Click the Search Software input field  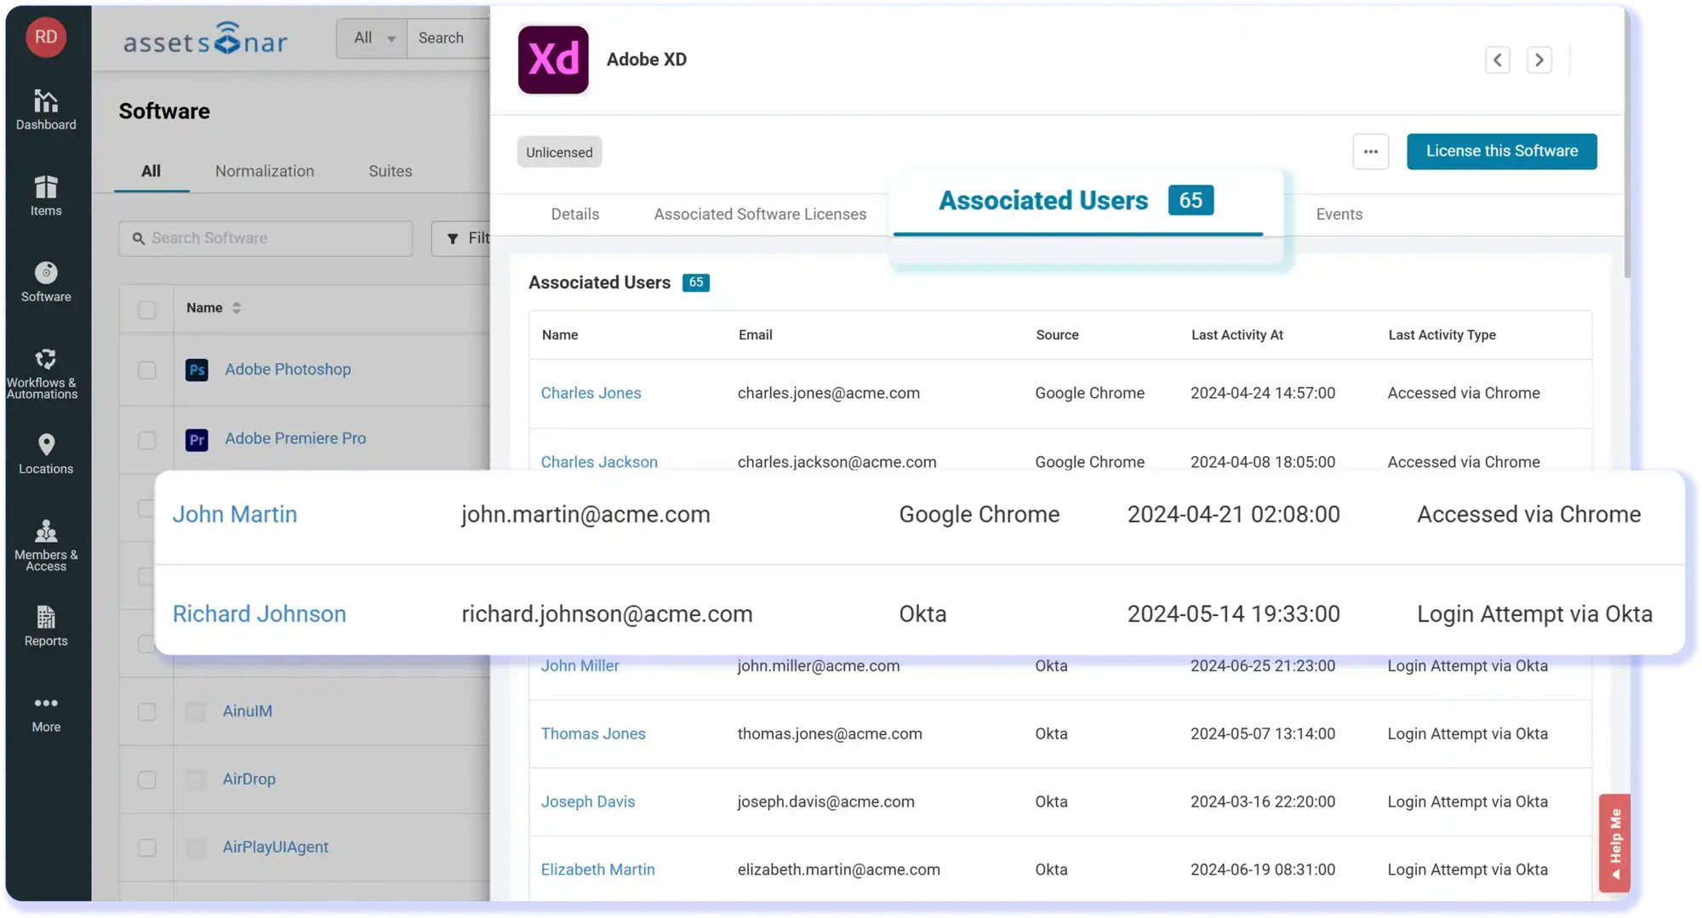coord(266,239)
